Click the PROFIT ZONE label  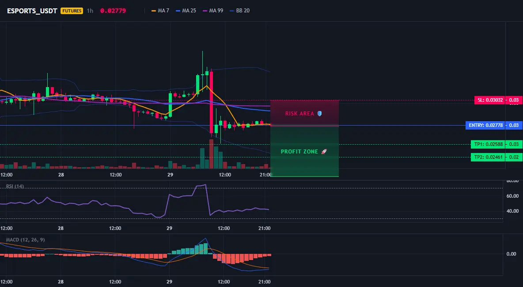click(x=299, y=152)
